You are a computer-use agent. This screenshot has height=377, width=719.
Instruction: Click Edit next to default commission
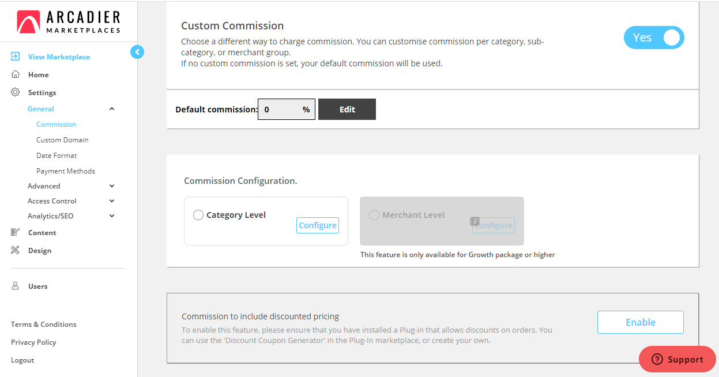347,110
